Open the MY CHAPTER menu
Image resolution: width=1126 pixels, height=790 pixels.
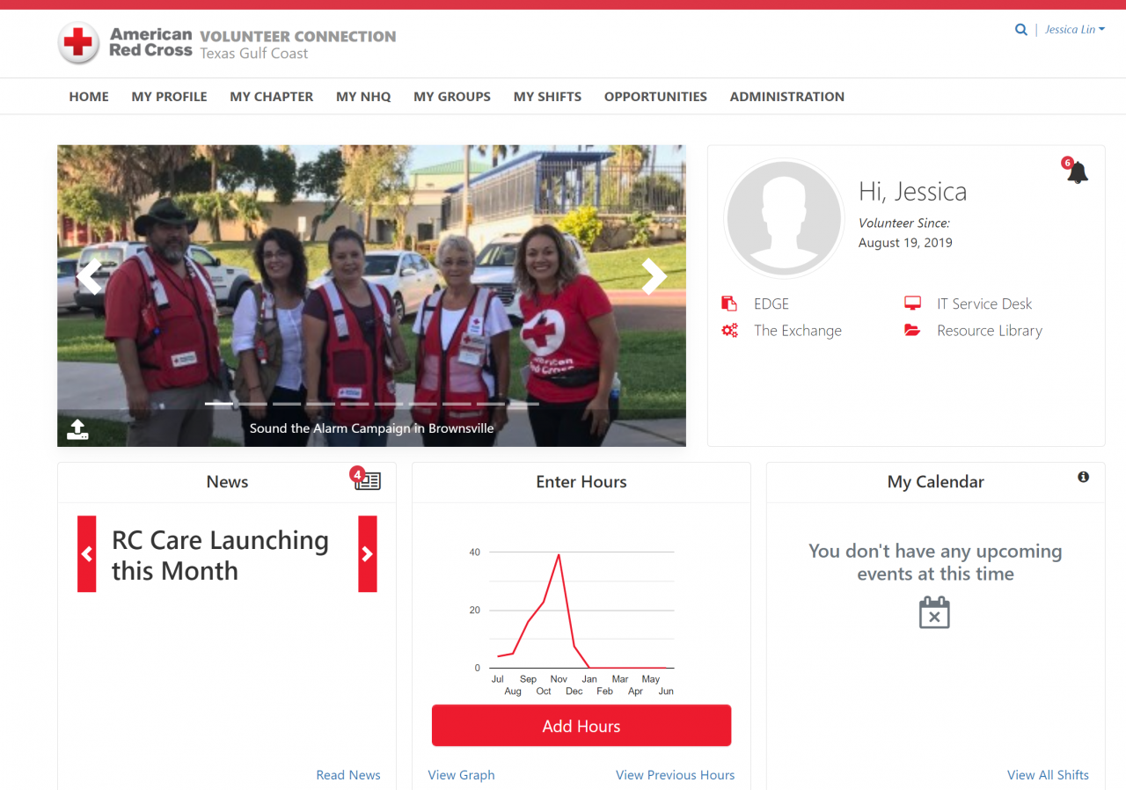(272, 97)
